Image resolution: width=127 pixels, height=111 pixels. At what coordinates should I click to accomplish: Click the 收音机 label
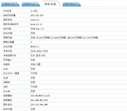pos(7,64)
